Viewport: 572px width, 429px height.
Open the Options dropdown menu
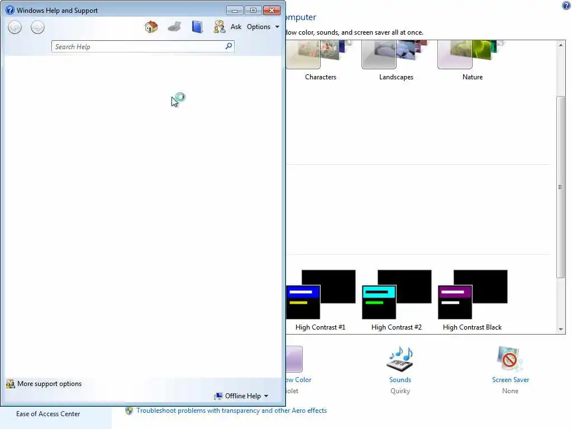click(x=263, y=27)
